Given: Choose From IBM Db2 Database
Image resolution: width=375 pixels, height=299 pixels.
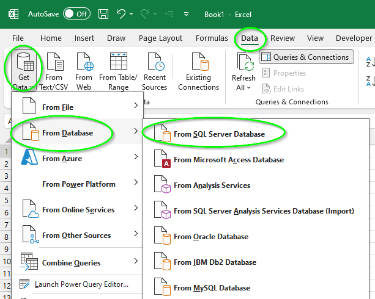Looking at the screenshot, I should [256, 261].
